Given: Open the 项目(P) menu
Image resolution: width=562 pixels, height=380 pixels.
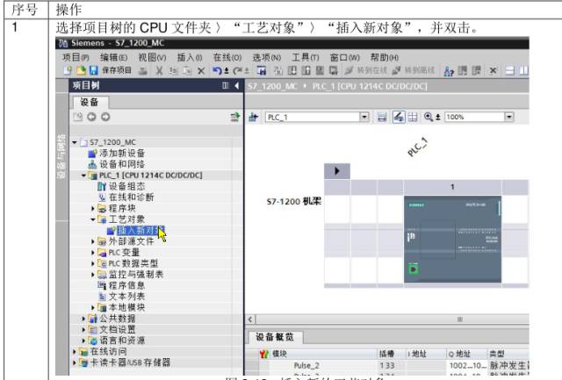Looking at the screenshot, I should click(x=76, y=58).
